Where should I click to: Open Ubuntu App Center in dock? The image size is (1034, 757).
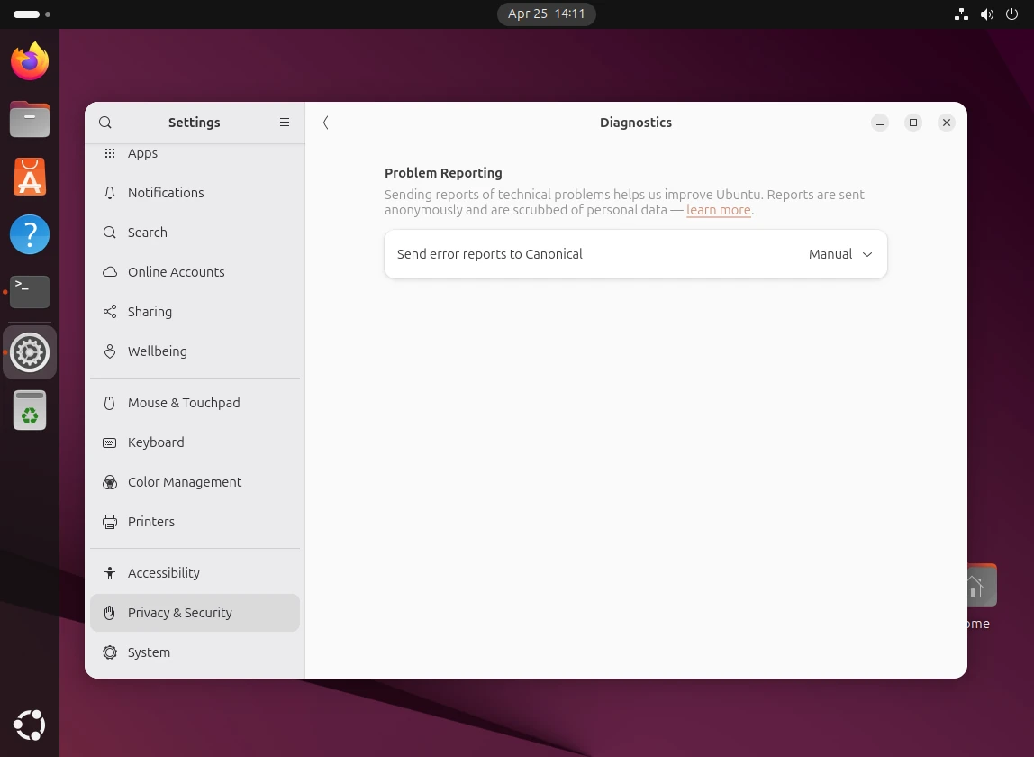pos(30,177)
